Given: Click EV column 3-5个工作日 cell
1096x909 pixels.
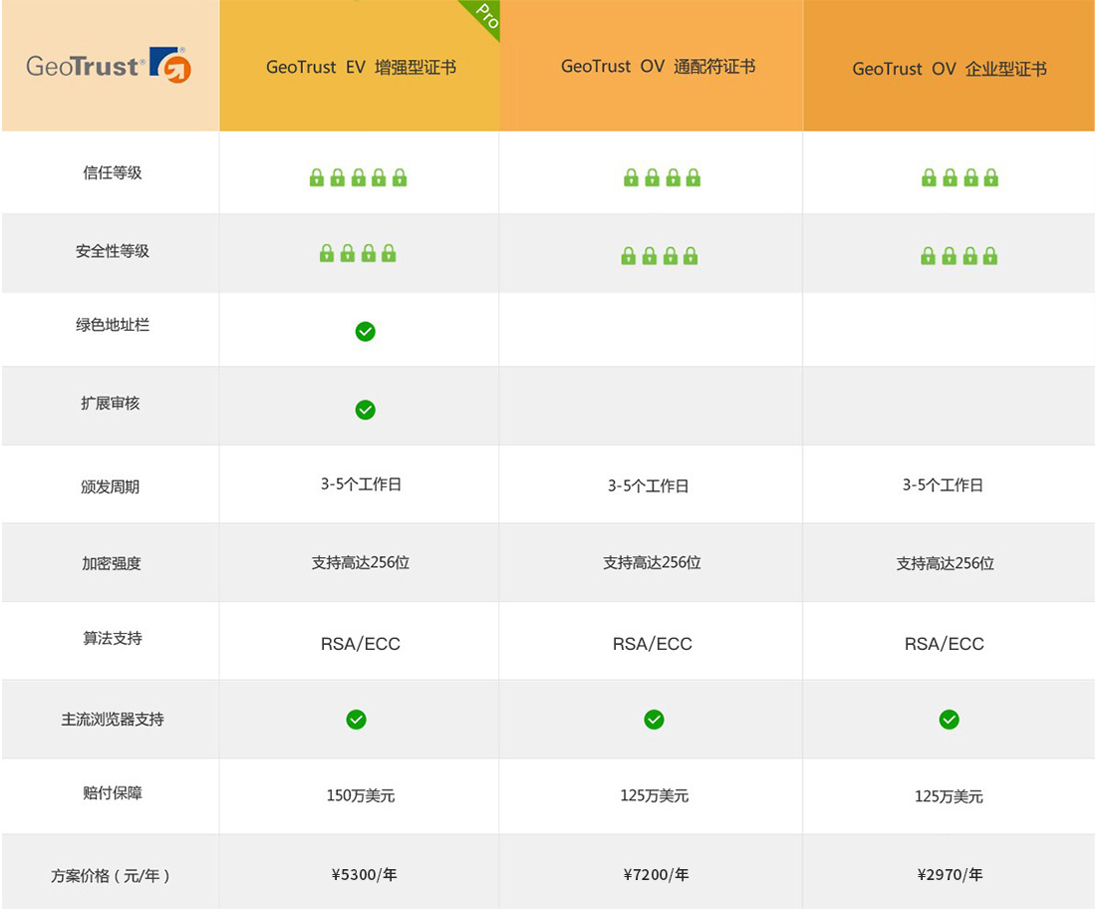Looking at the screenshot, I should pos(361,484).
